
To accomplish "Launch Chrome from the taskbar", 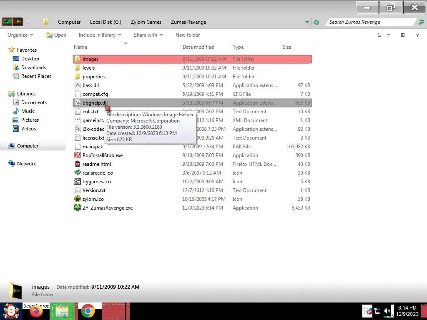I will tap(88, 311).
